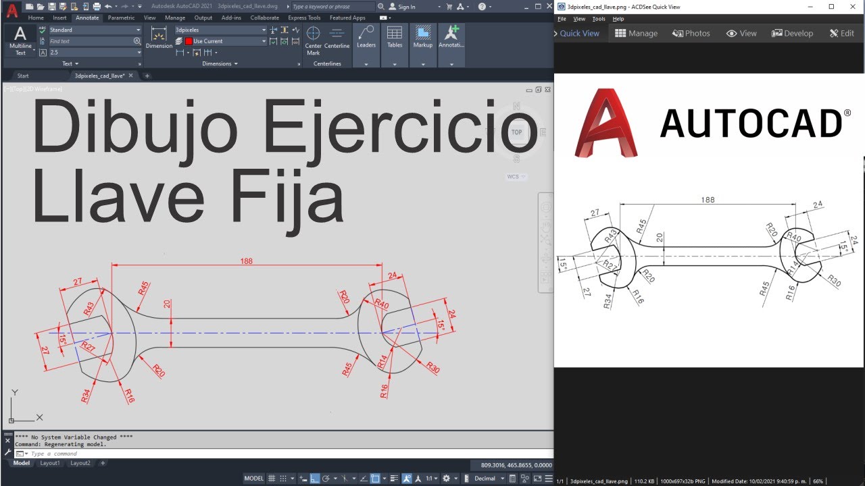Click the Customization hamburger icon in status bar
Image resolution: width=865 pixels, height=486 pixels.
(549, 479)
